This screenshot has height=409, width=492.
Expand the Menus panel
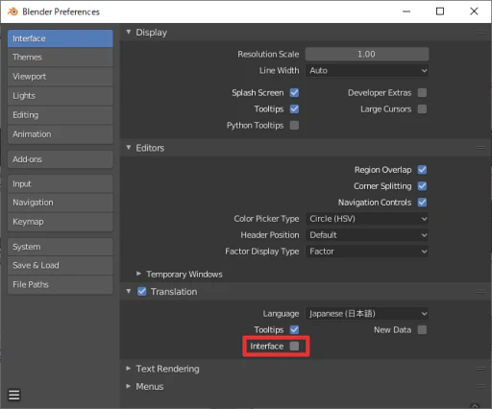pos(129,386)
